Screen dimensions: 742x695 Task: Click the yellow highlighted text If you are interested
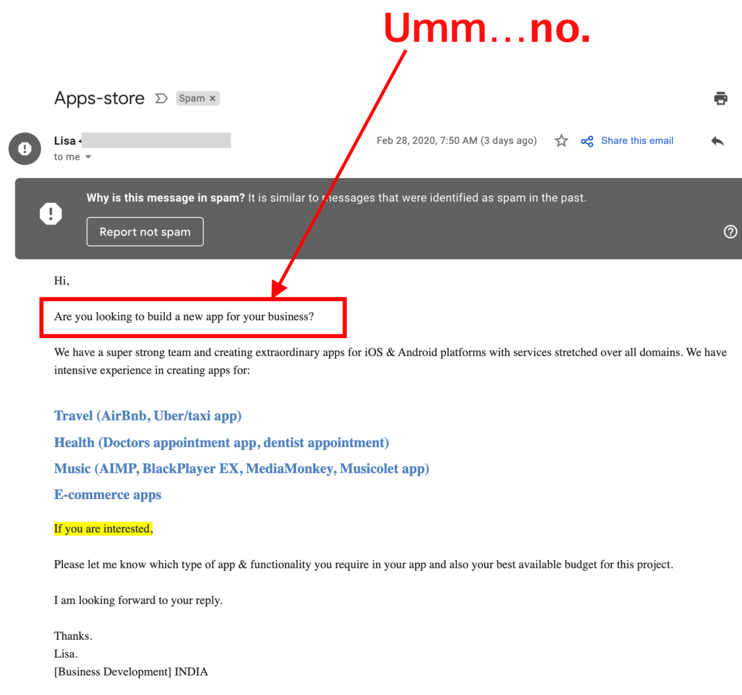tap(103, 529)
